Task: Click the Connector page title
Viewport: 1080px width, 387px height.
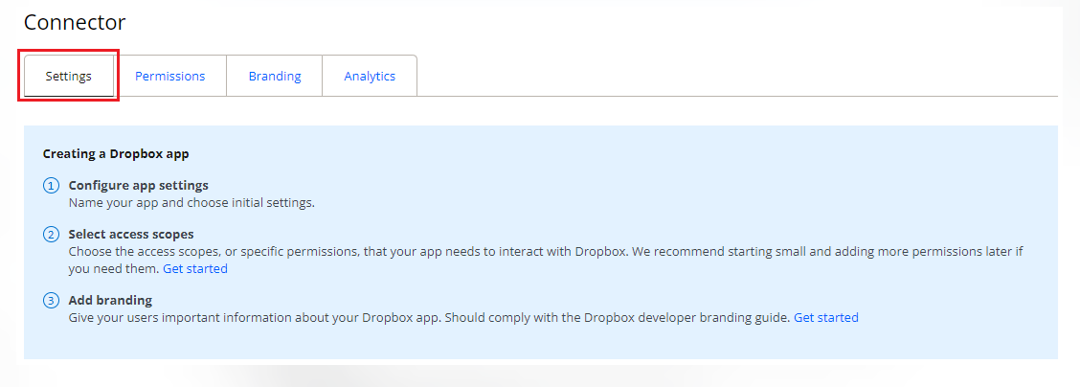Action: (x=75, y=22)
